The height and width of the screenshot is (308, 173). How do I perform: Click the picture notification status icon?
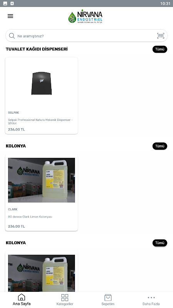click(x=5, y=3)
